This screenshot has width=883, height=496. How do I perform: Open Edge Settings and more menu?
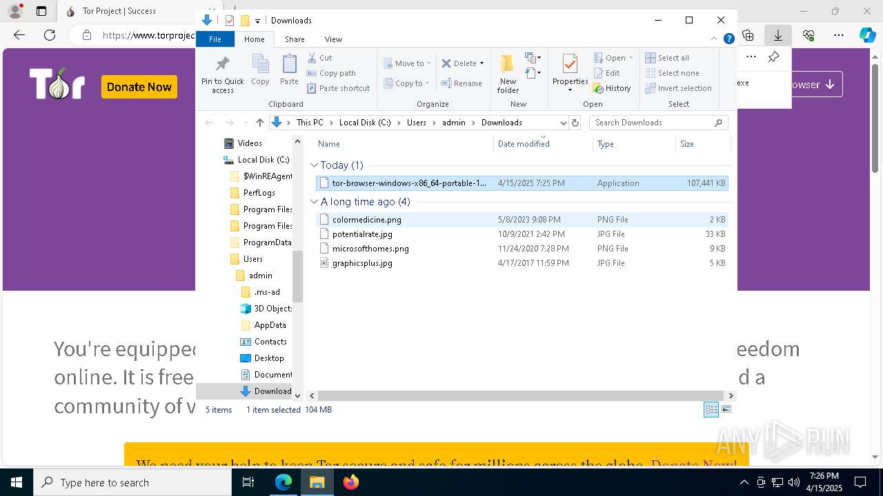pos(839,34)
